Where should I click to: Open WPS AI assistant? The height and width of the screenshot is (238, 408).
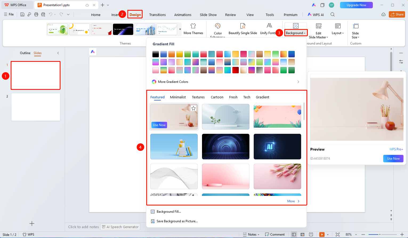316,15
